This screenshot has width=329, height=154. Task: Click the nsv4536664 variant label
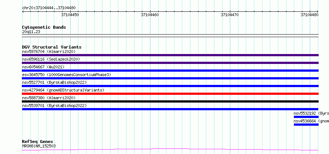point(311,121)
